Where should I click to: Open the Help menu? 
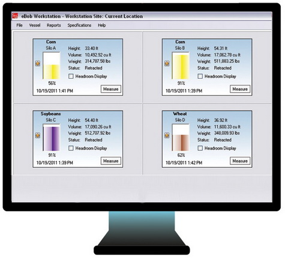(101, 25)
